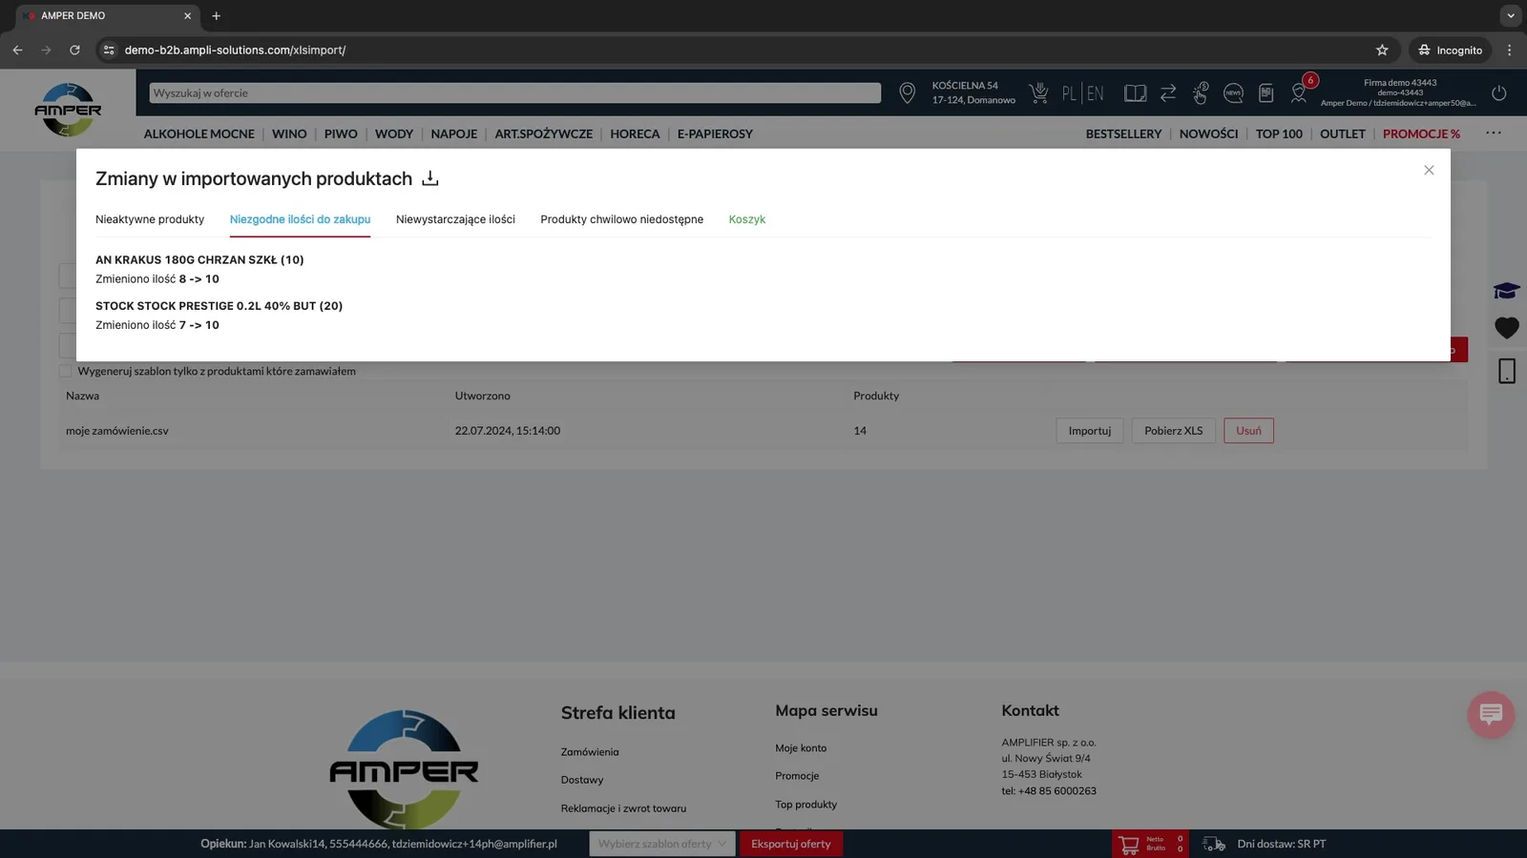Close the Zmiany w importowanych produktach dialog
1527x858 pixels.
[1429, 170]
